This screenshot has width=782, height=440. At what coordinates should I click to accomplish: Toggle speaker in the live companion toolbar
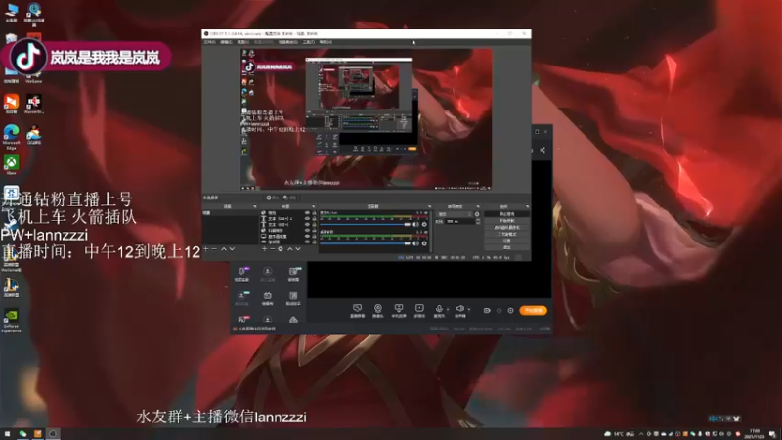pyautogui.click(x=460, y=309)
